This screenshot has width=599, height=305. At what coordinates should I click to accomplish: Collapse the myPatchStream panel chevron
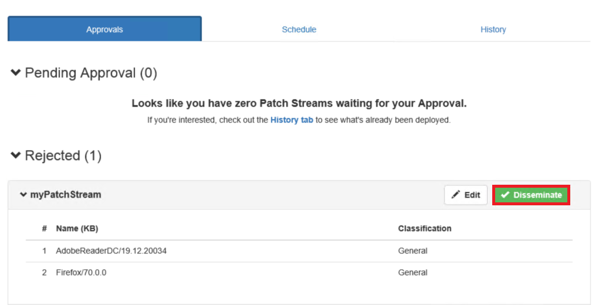23,195
